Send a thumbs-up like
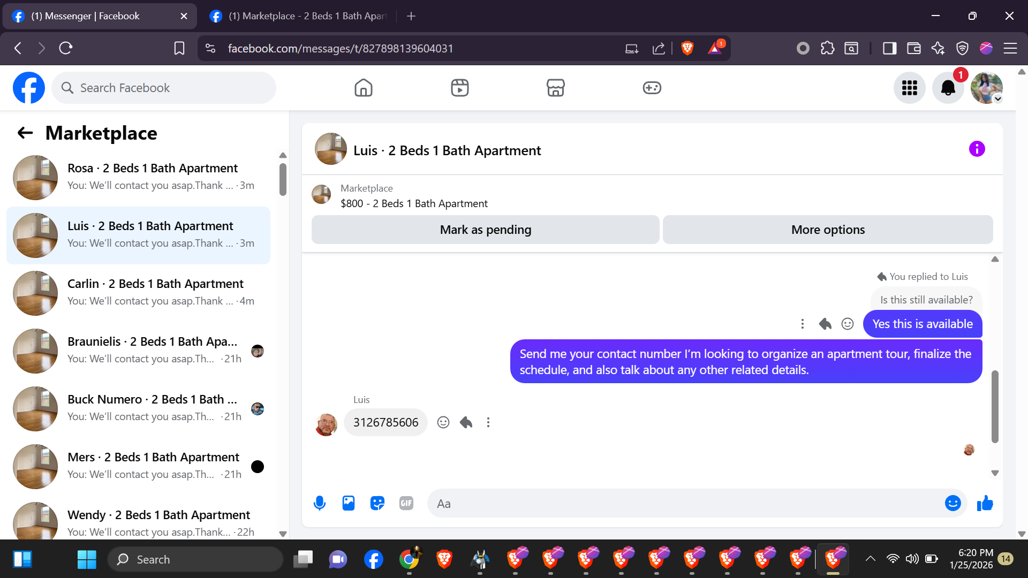1028x578 pixels. [985, 503]
